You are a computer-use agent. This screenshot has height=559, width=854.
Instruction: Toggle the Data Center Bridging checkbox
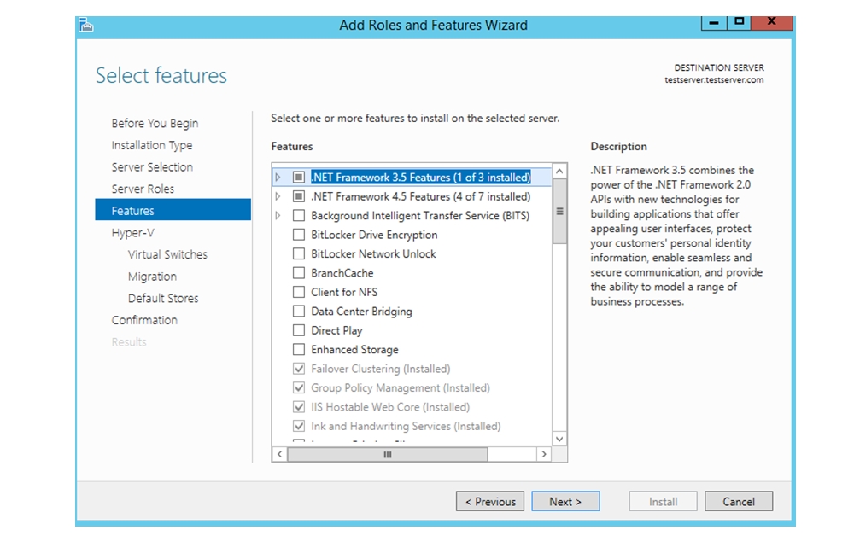[x=298, y=312]
